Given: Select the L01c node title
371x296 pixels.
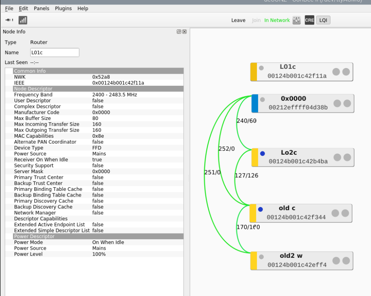Looking at the screenshot, I should [287, 67].
